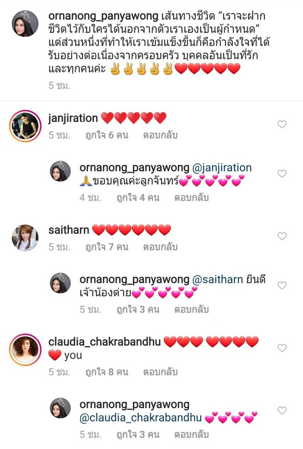Image resolution: width=303 pixels, height=449 pixels.
Task: Show the 8 likes on claudia_chakrabandhu's comment
Action: tap(107, 372)
